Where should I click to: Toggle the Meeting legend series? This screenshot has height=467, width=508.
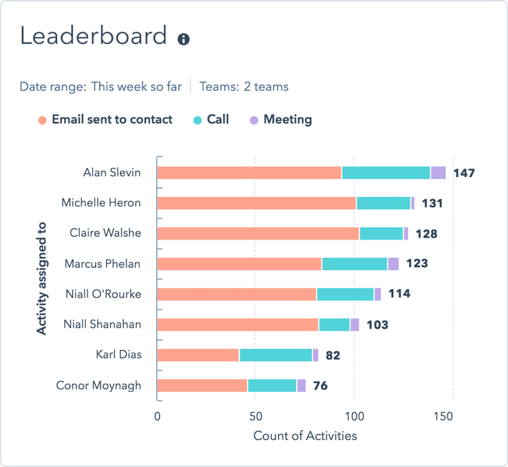(x=287, y=120)
